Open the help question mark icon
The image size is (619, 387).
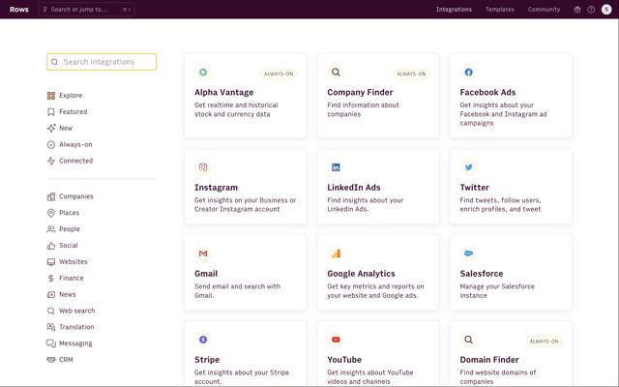coord(591,10)
